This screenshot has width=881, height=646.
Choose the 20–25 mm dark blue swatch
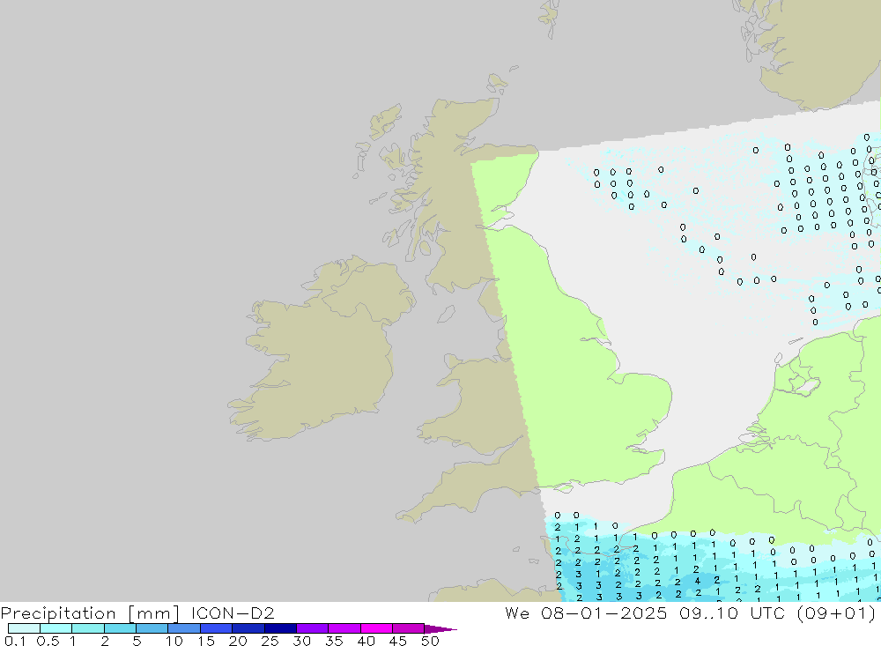248,628
